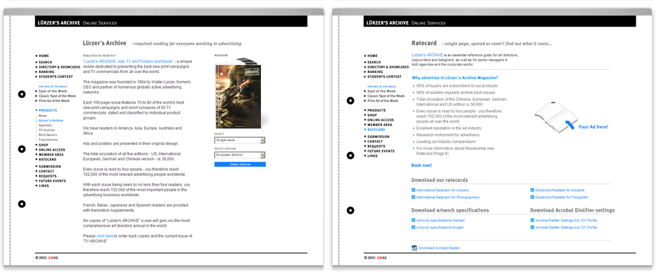Open MEMBER AREA in the Ratecard page menu

[x=379, y=124]
